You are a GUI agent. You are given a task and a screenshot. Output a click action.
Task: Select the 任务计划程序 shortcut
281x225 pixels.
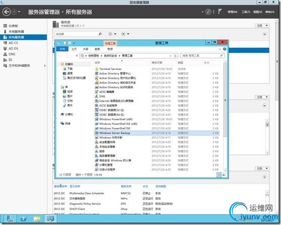click(157, 170)
